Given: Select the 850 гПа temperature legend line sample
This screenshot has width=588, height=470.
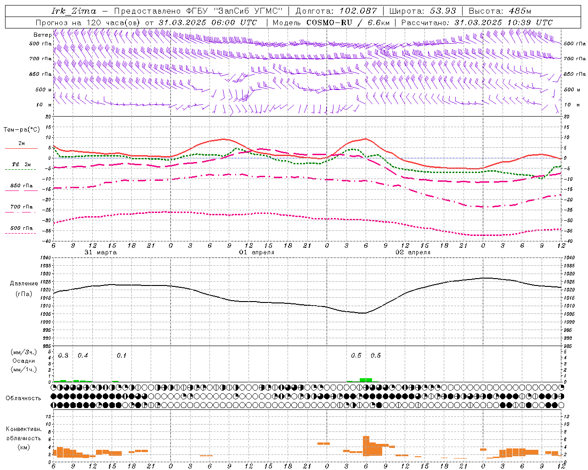Looking at the screenshot, I should click(x=20, y=190).
